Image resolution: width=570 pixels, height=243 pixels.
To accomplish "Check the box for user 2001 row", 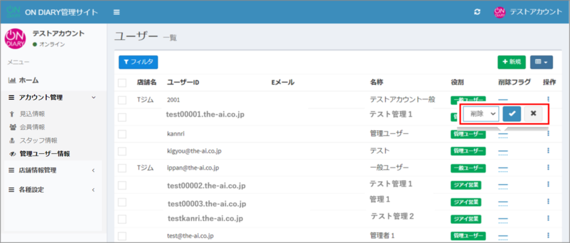I will point(122,100).
